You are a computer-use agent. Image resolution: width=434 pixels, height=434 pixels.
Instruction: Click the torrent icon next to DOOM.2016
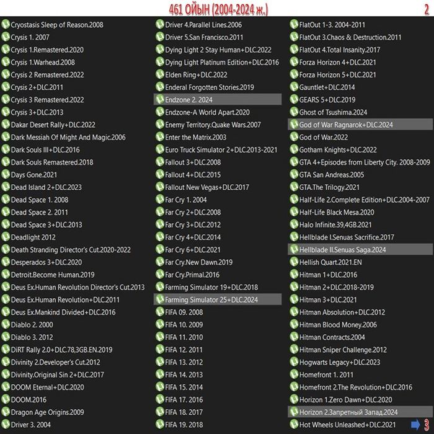(6, 399)
